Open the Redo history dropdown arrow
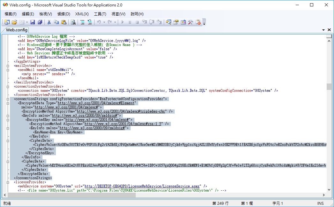Viewport: 334px width, 207px height. (x=115, y=22)
